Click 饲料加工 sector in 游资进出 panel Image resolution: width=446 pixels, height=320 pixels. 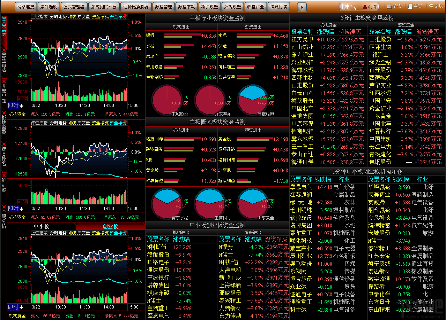coord(227,67)
